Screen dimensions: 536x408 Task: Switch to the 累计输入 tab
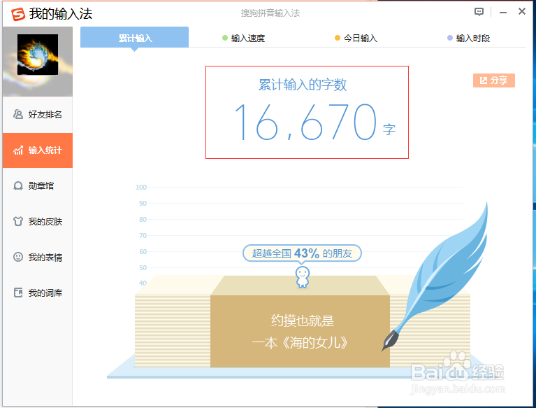[134, 37]
